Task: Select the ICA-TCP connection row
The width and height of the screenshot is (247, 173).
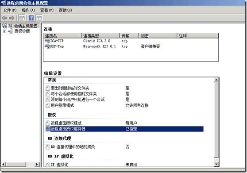Action: click(x=131, y=41)
